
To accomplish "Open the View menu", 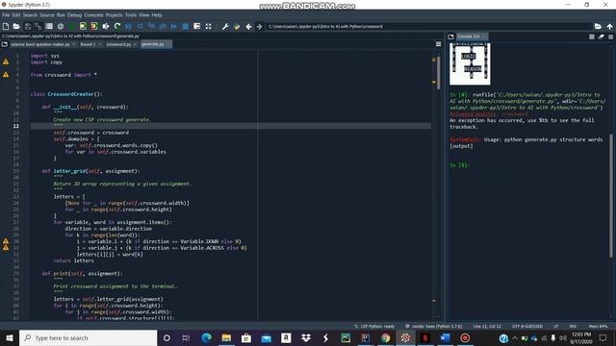I will 144,15.
